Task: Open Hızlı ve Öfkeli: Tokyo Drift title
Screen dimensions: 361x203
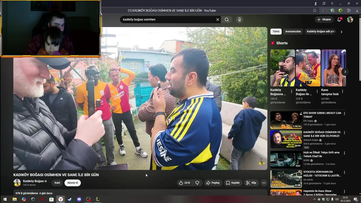Action: [x=322, y=154]
